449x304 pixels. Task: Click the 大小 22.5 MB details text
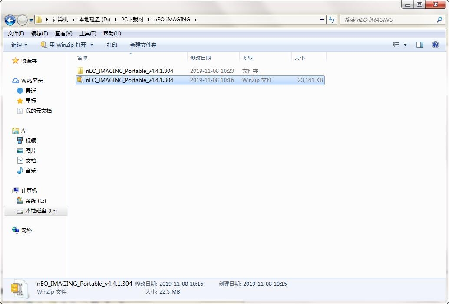(x=163, y=292)
